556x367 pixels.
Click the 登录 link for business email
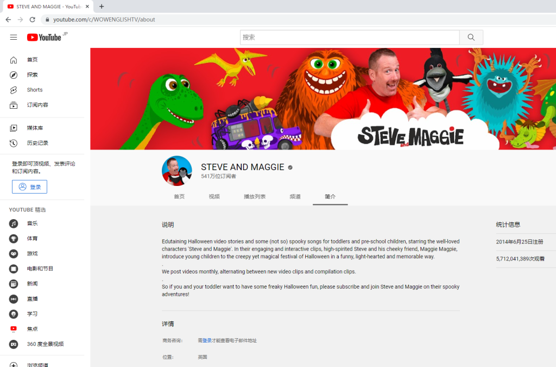point(207,340)
